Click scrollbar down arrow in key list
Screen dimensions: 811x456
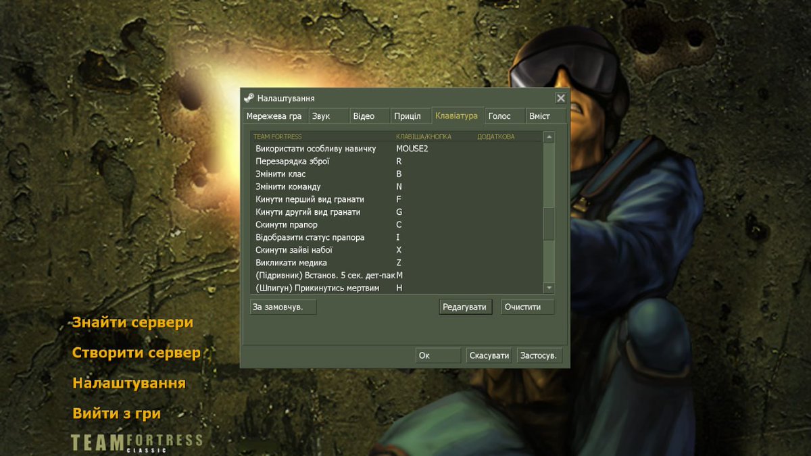[x=549, y=288]
